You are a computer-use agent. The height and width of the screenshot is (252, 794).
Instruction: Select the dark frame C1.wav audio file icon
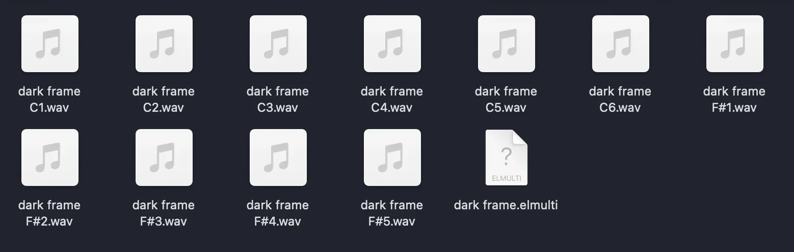tap(49, 44)
